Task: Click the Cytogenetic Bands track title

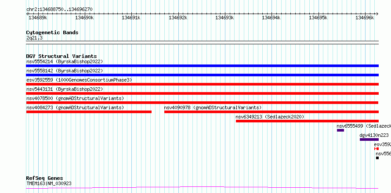Action: [52, 32]
